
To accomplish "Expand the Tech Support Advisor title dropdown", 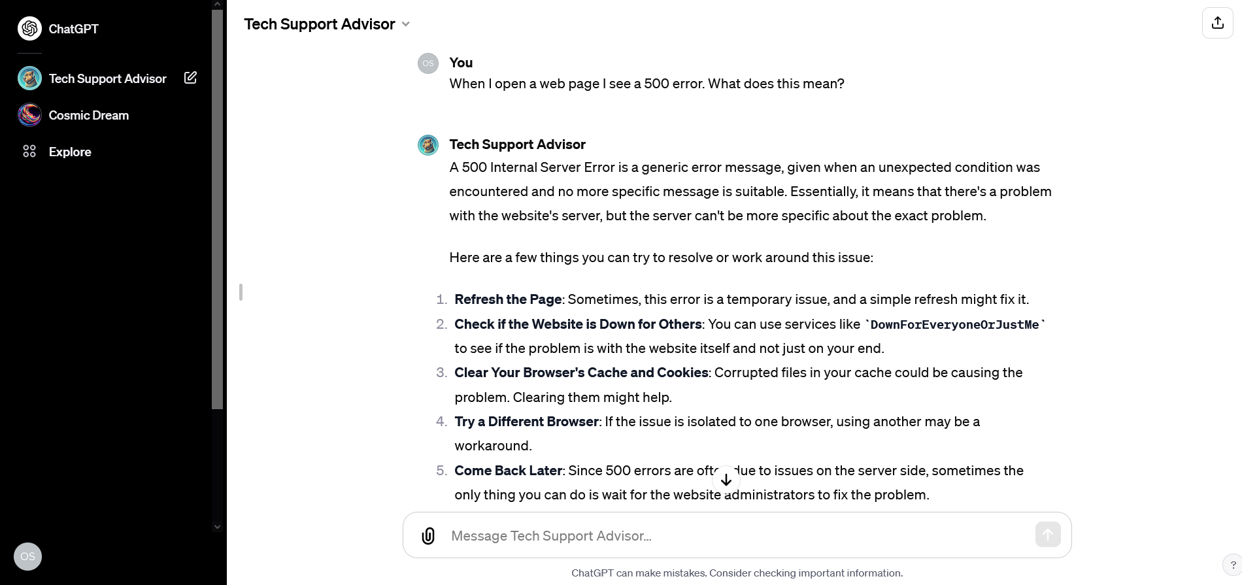I will coord(405,24).
